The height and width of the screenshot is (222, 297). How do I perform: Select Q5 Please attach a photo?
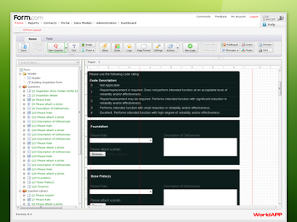click(x=47, y=104)
